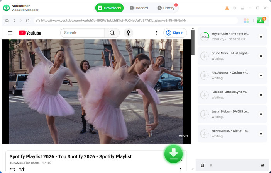
Task: Click the YouTube search magnifier button
Action: point(112,33)
